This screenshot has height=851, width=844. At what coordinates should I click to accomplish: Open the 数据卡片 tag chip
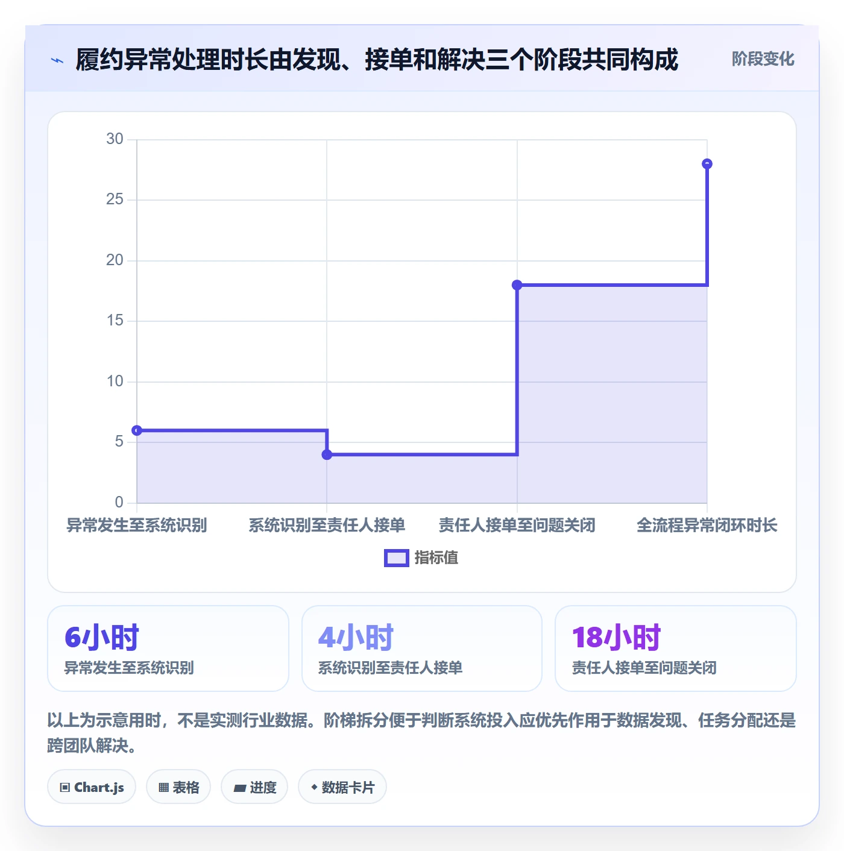(342, 787)
